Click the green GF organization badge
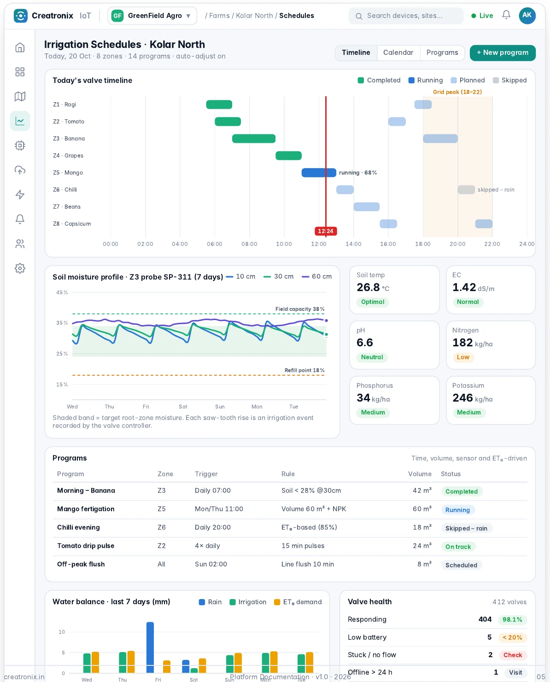Viewport: 550px width, 682px height. coord(117,16)
